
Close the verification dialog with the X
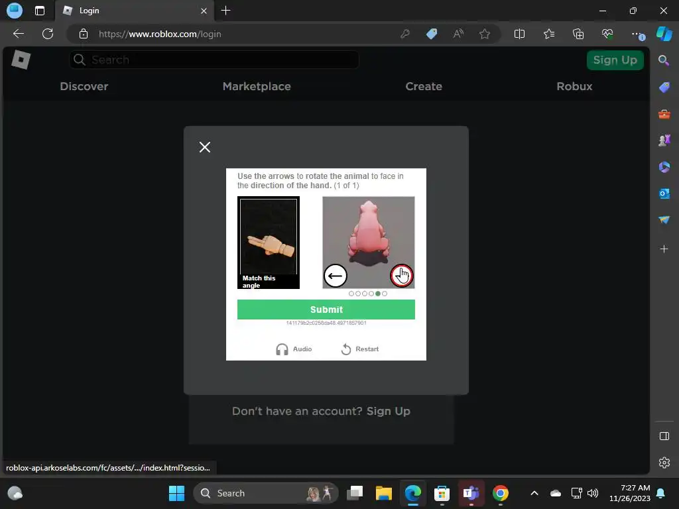205,147
